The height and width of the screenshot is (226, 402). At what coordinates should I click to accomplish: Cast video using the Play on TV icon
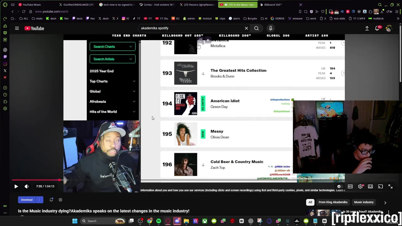click(x=380, y=186)
